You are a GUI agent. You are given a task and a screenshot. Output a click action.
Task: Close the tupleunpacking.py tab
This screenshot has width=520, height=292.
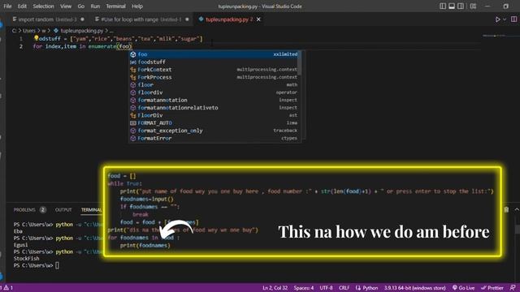point(258,19)
